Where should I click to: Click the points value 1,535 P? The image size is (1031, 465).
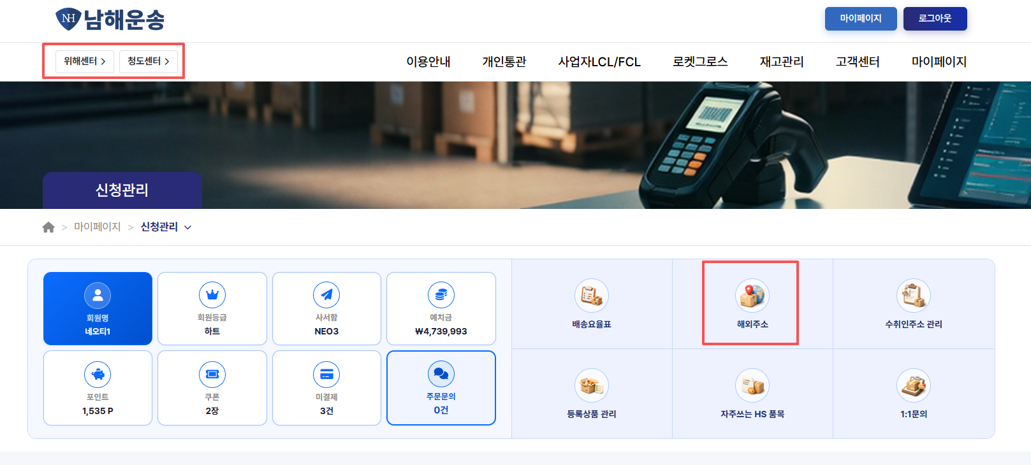click(98, 411)
